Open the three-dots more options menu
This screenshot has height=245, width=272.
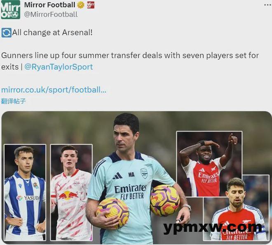tap(267, 5)
